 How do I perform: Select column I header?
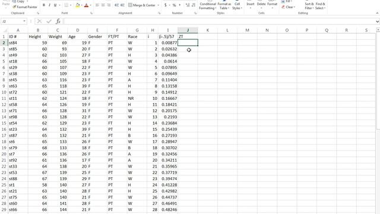coord(168,30)
